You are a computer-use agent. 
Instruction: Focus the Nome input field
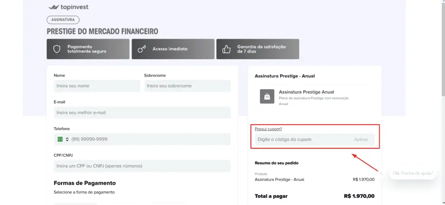(97, 86)
